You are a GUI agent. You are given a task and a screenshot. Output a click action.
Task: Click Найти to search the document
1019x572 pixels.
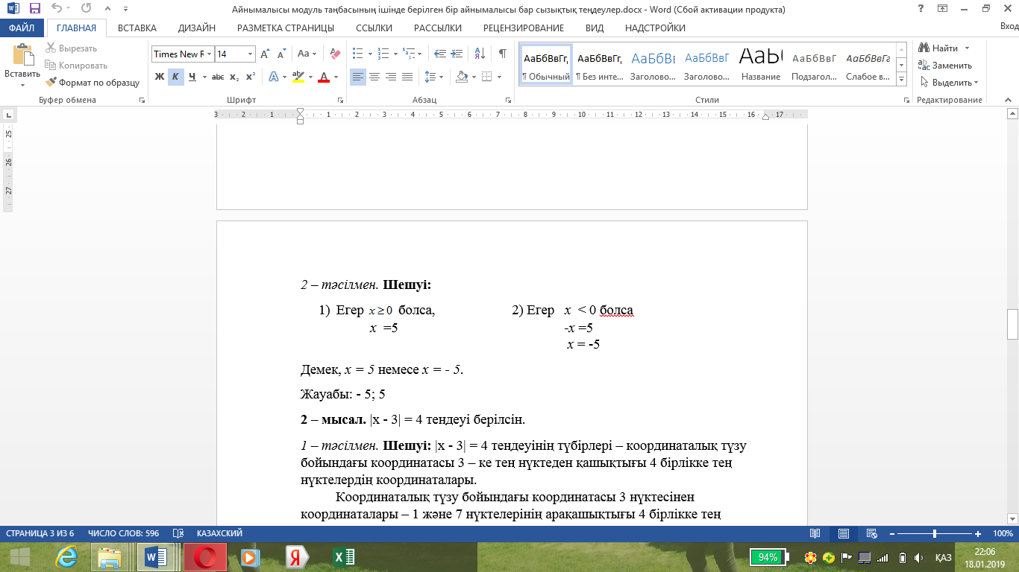(944, 48)
